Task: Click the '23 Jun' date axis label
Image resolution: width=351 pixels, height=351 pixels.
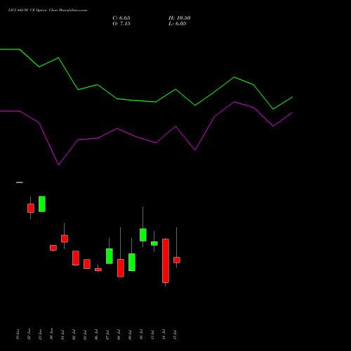Action: [x=41, y=334]
